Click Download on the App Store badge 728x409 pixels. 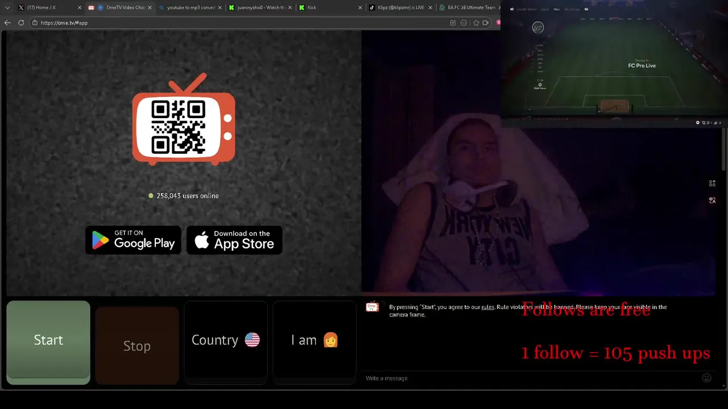tap(234, 240)
